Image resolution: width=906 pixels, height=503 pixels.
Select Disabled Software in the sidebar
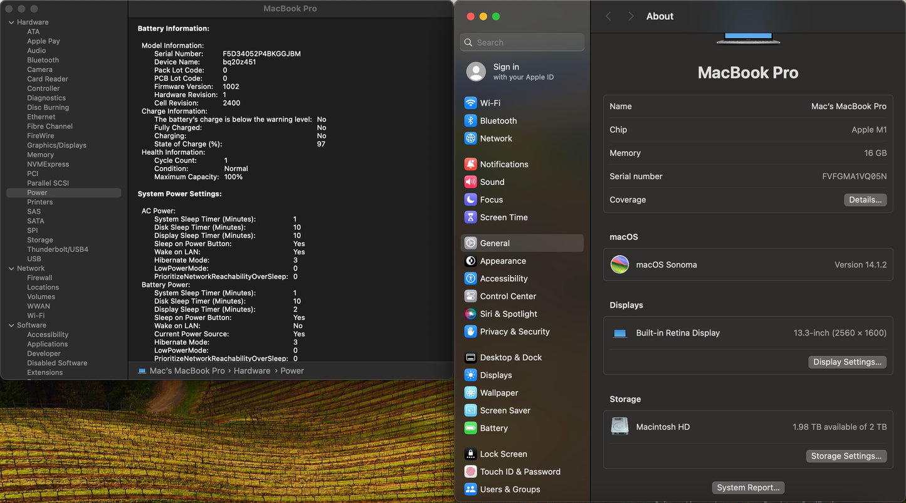point(57,363)
